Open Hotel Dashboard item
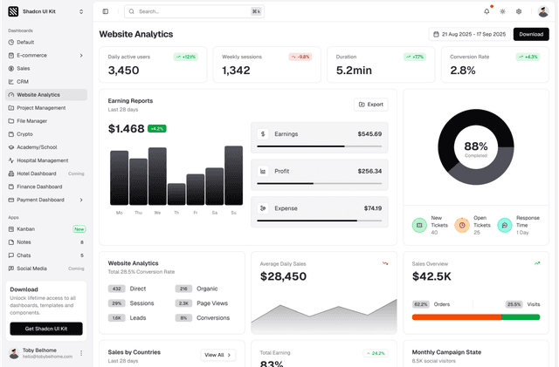Image resolution: width=559 pixels, height=367 pixels. click(x=46, y=173)
